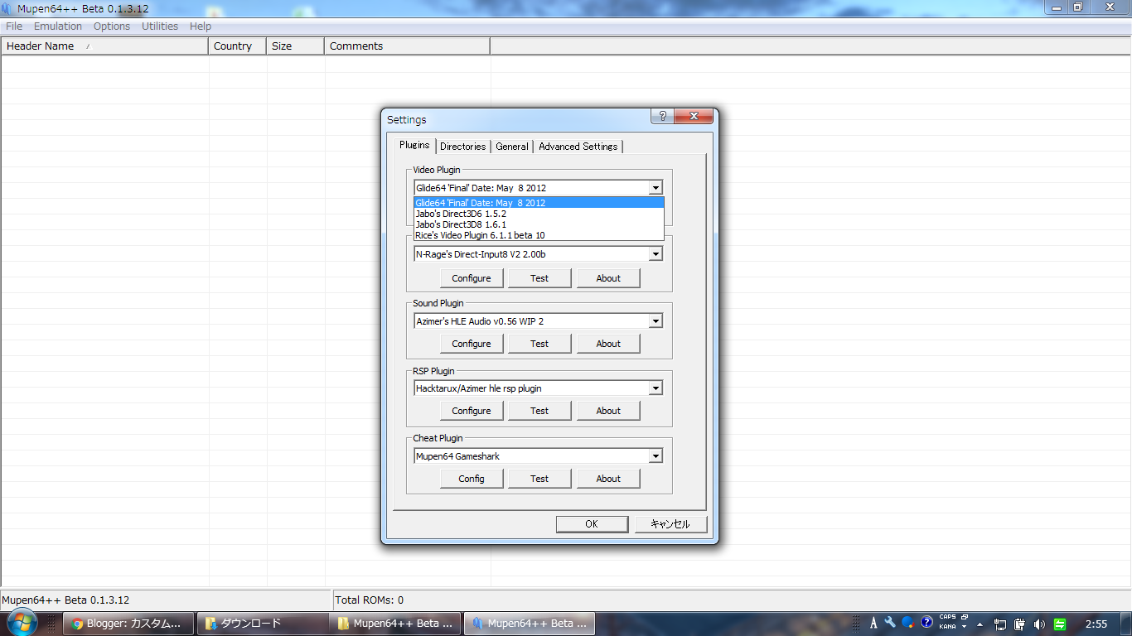Open the RSP Plugin dropdown

click(x=655, y=388)
